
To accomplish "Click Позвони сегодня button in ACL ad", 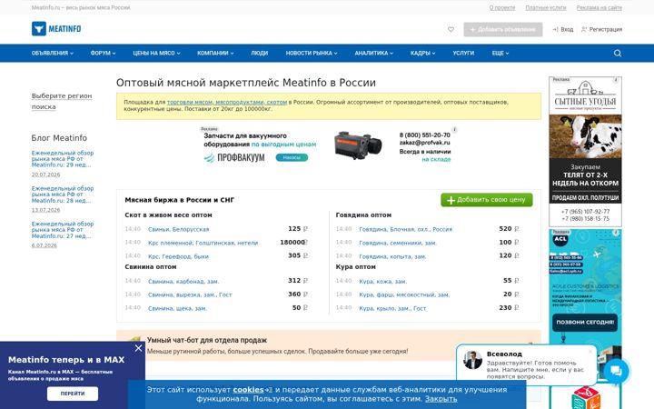I will (585, 322).
